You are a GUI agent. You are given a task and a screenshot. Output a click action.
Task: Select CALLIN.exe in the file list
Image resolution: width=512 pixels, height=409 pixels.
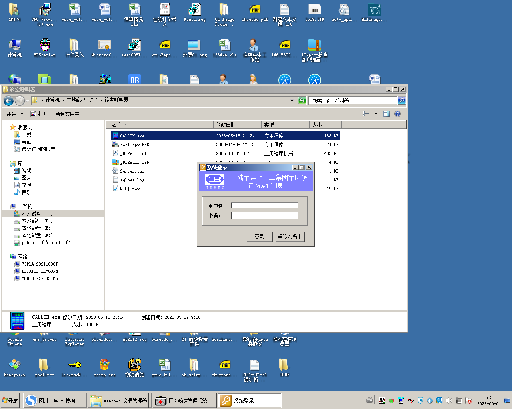point(226,136)
